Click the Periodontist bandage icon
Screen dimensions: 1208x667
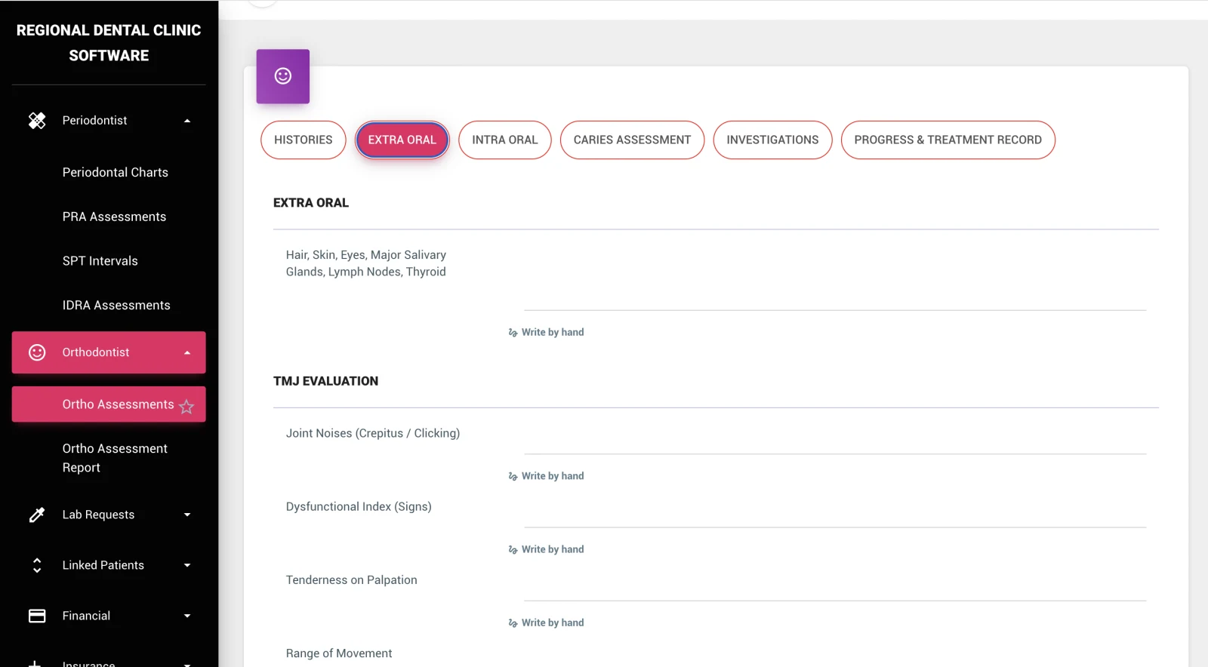37,121
